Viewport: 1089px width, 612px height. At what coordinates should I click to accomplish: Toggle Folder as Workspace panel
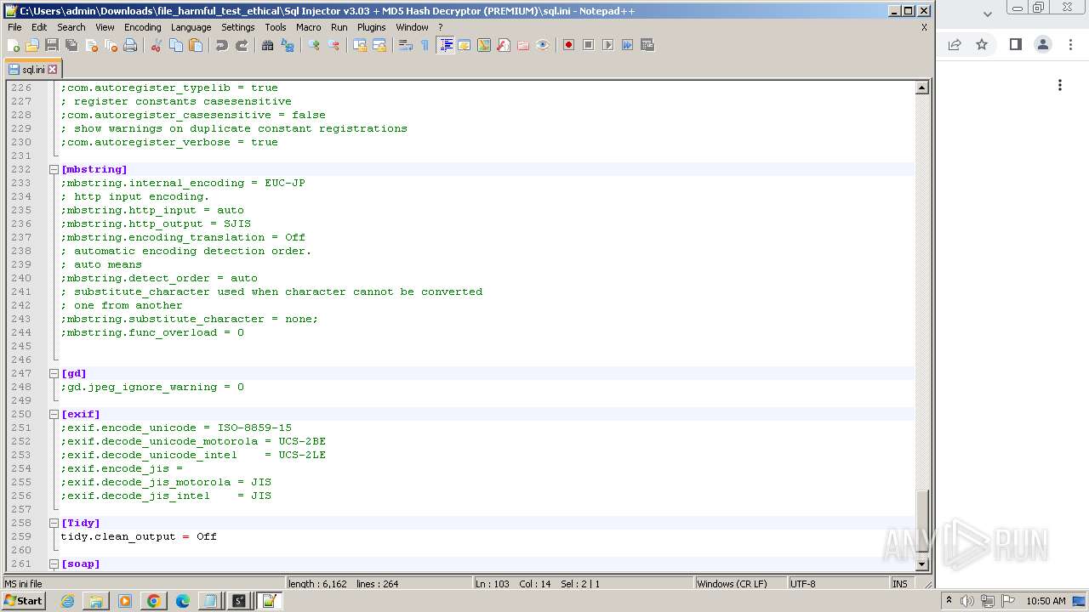(523, 45)
